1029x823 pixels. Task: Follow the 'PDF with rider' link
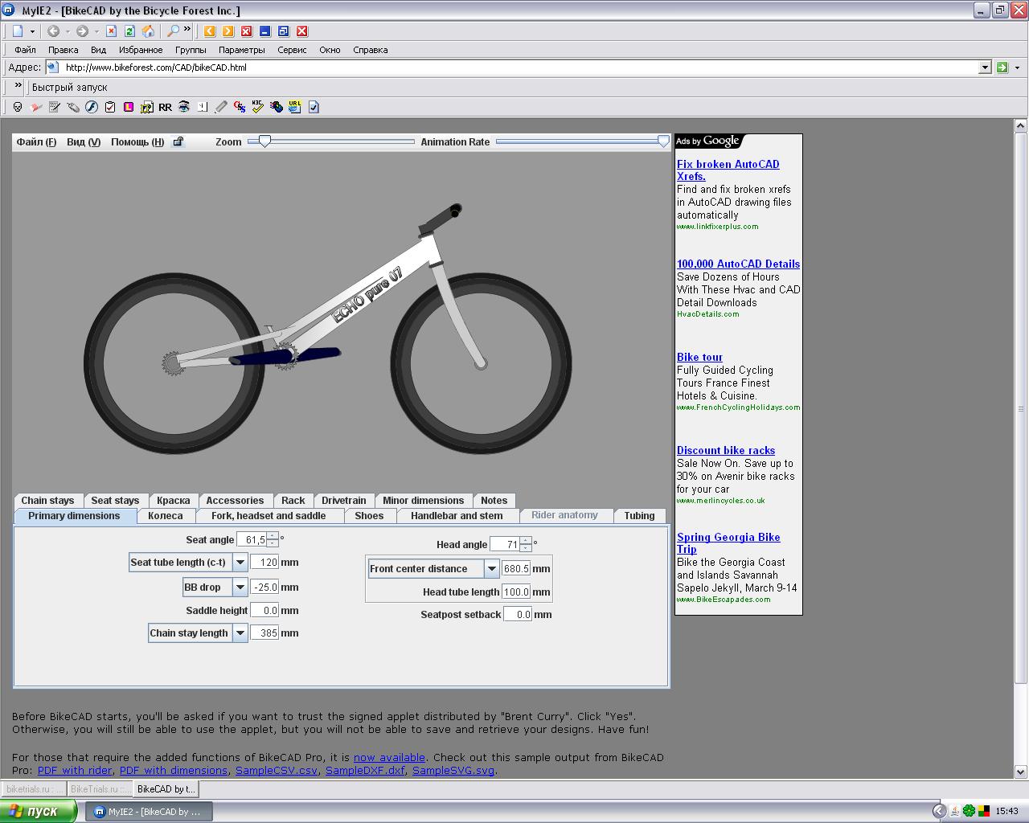[75, 770]
